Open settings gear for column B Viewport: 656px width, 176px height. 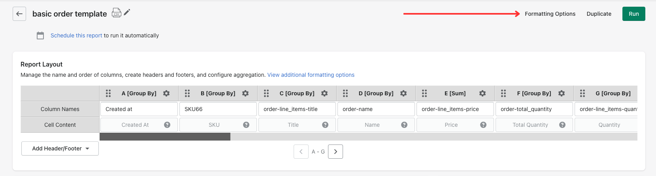[x=245, y=93]
